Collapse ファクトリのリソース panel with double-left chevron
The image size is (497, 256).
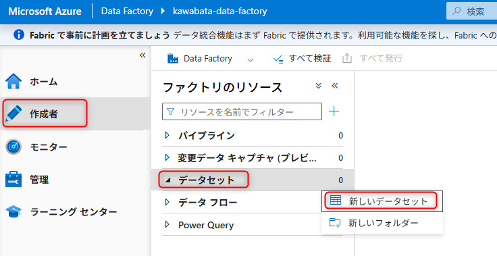click(x=335, y=86)
